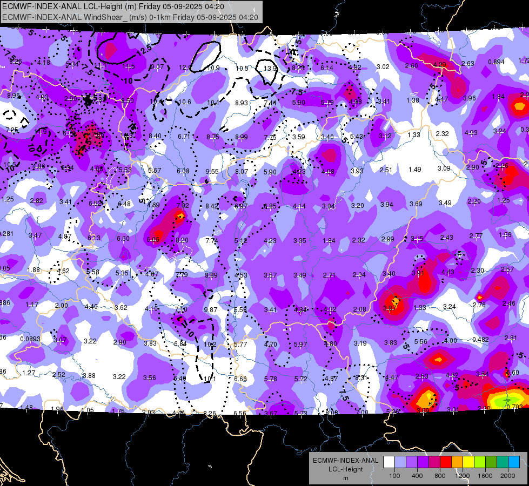Click the wind shear value 1.56
The image size is (529, 486).
[x=505, y=235]
